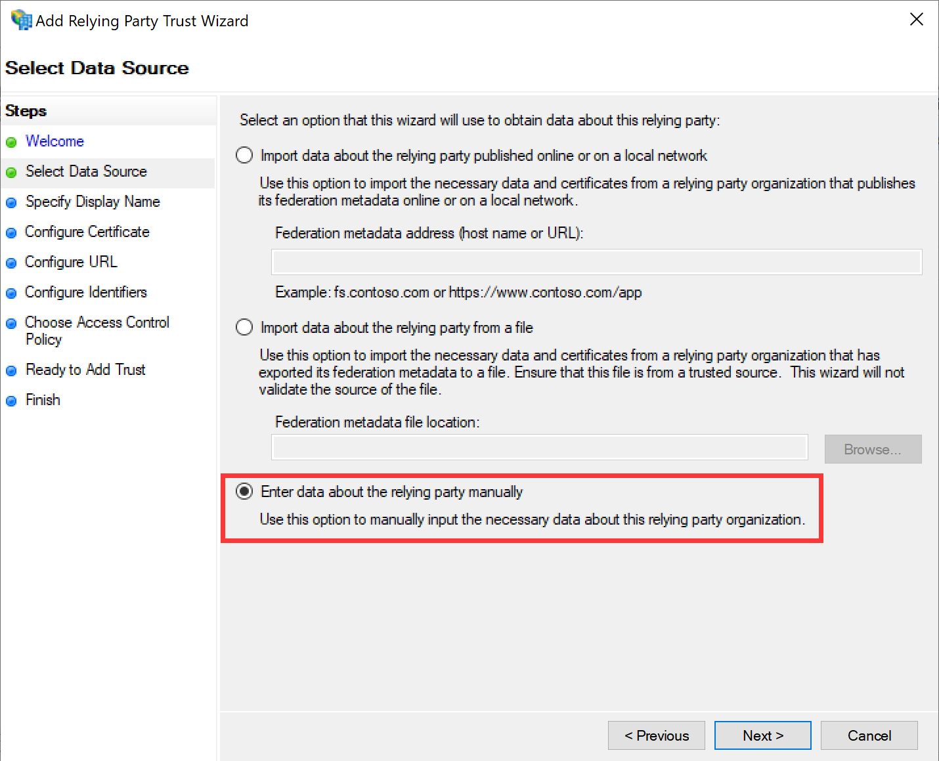Click the blue bullet beside Configure Identifiers

tap(11, 294)
